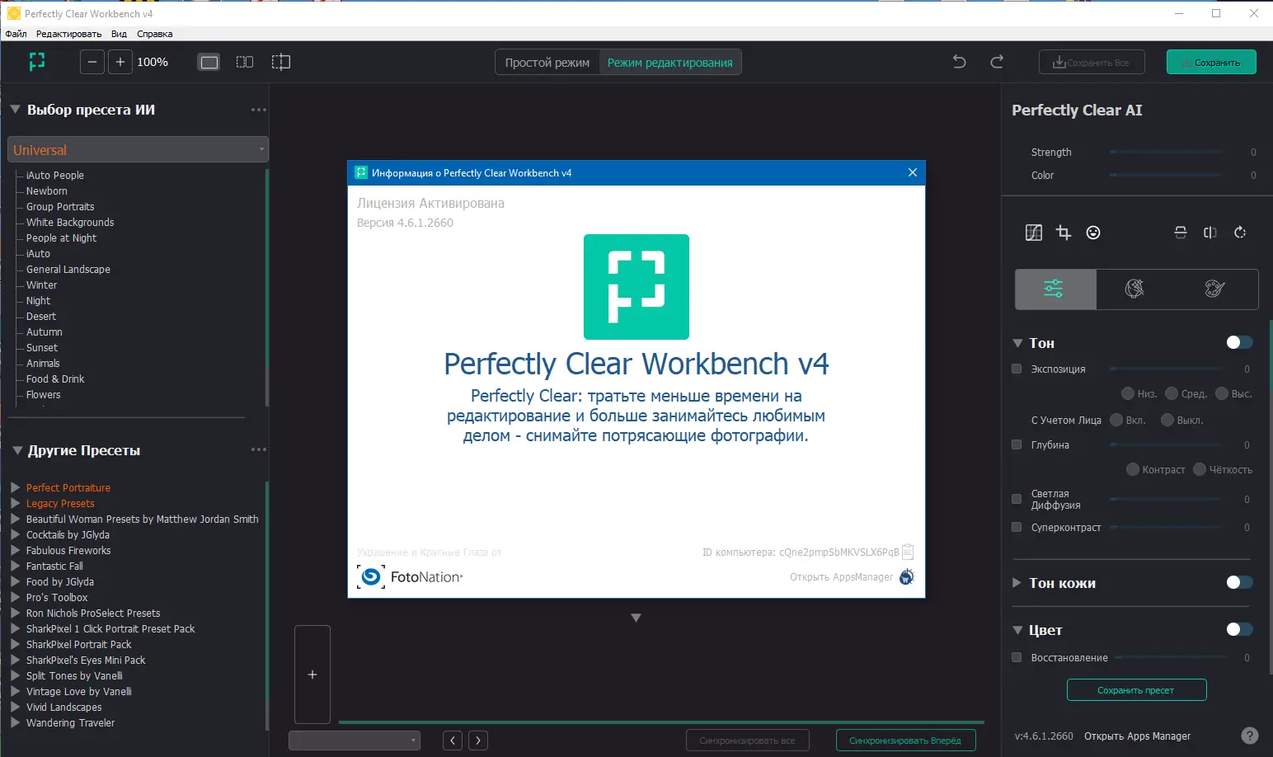
Task: Click the Сохранить Все button
Action: (x=1092, y=62)
